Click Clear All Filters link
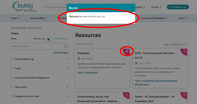The width and height of the screenshot is (197, 104). [61, 53]
